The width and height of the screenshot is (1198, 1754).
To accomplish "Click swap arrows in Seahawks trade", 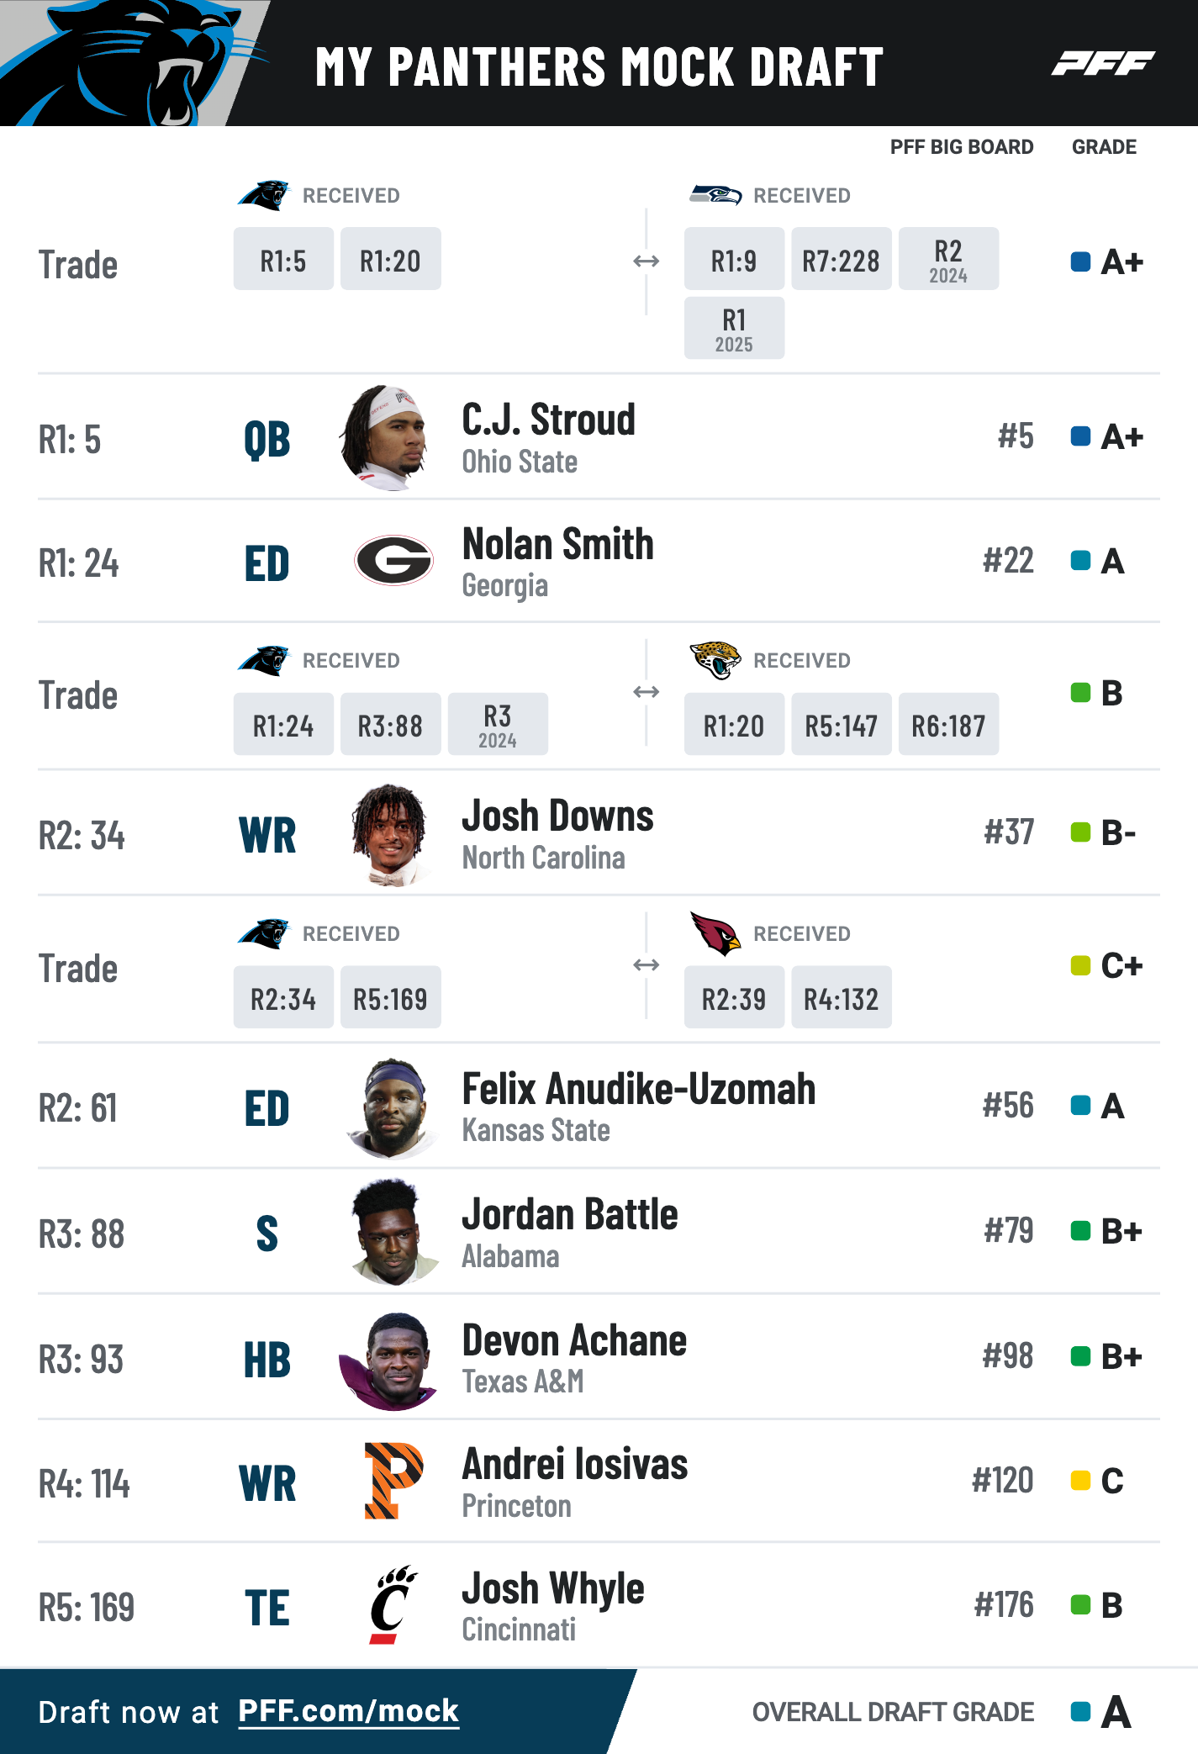I will coord(646,262).
